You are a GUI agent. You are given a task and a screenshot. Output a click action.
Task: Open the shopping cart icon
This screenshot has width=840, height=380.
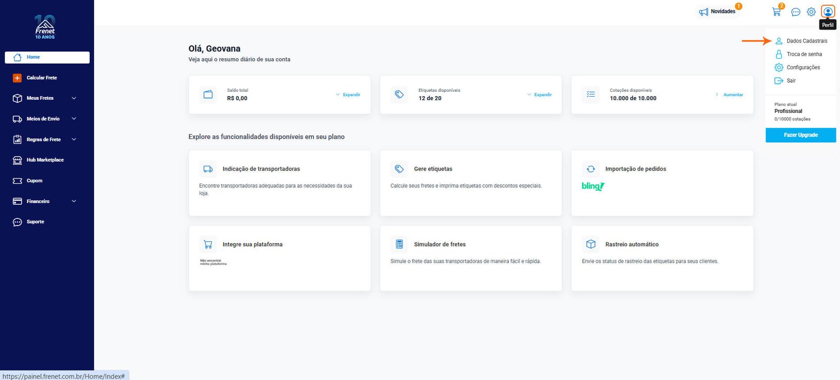776,12
